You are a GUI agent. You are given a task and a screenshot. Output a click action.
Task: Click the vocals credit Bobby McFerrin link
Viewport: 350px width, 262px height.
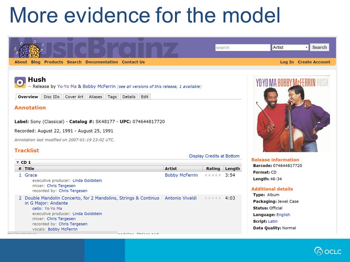coord(63,229)
